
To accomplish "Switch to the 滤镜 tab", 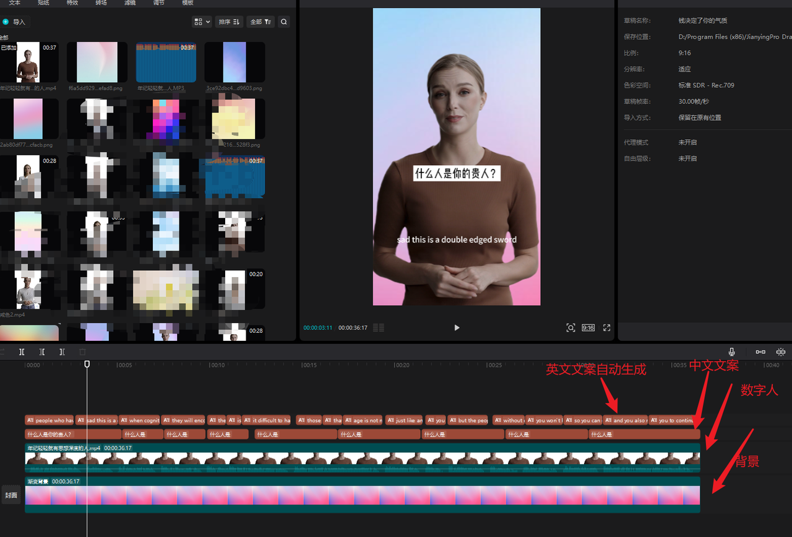I will click(x=130, y=2).
